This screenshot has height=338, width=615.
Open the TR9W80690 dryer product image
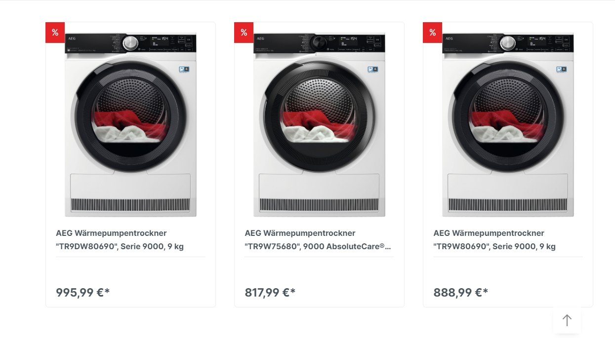pos(508,125)
